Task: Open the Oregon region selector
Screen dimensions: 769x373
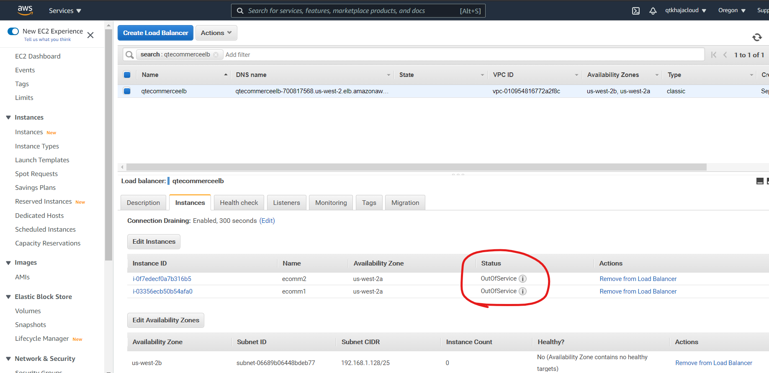Action: (732, 10)
